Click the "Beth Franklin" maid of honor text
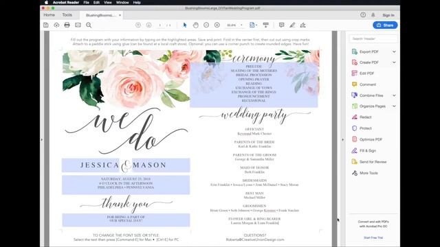 pos(254,172)
